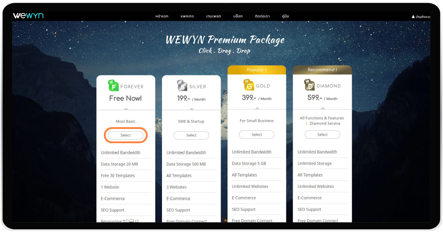Select the Forever free package
This screenshot has width=443, height=232.
coord(126,135)
